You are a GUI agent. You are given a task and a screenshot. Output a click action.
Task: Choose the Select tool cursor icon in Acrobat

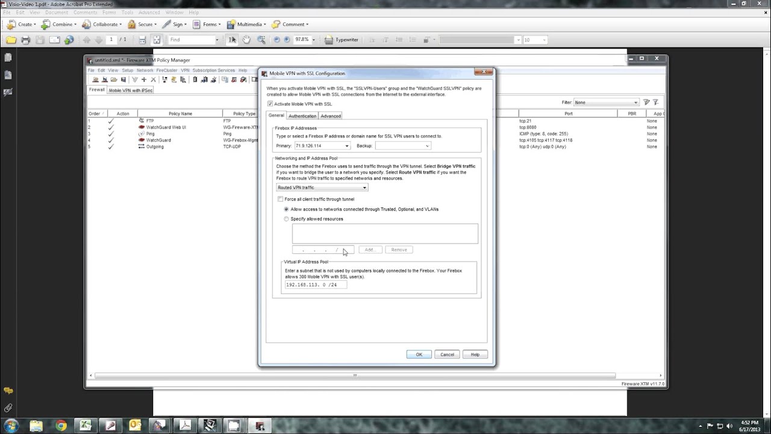pyautogui.click(x=232, y=40)
